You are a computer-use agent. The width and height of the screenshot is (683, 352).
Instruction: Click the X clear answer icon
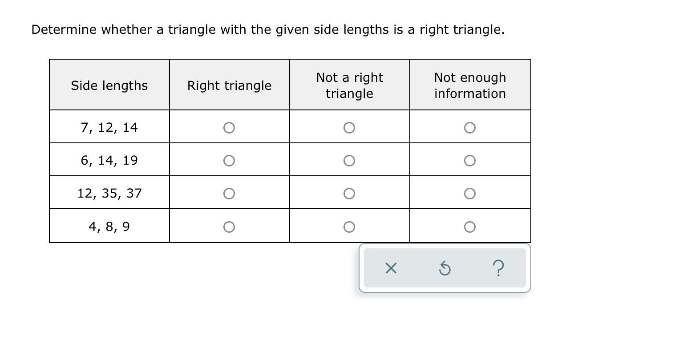(391, 268)
